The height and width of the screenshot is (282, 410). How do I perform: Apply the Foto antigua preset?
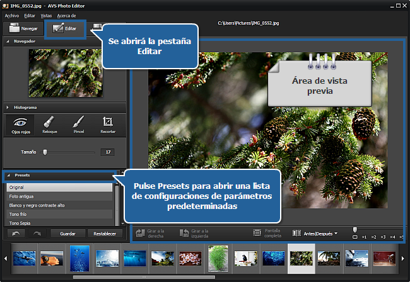[59, 196]
